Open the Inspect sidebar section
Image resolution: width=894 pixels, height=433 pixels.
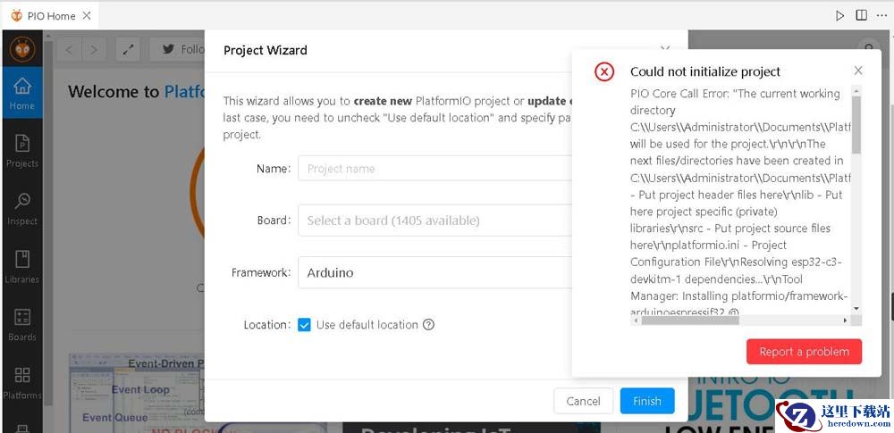pyautogui.click(x=22, y=209)
